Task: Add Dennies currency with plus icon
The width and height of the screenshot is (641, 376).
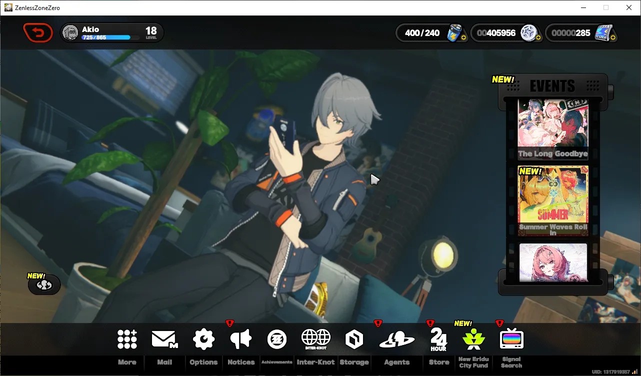Action: click(538, 37)
